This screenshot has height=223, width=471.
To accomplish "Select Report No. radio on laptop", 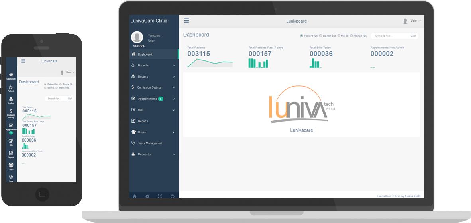I will pyautogui.click(x=320, y=36).
